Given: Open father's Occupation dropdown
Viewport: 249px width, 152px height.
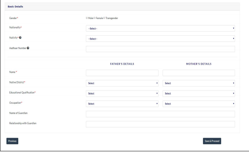Looking at the screenshot, I should (x=122, y=103).
